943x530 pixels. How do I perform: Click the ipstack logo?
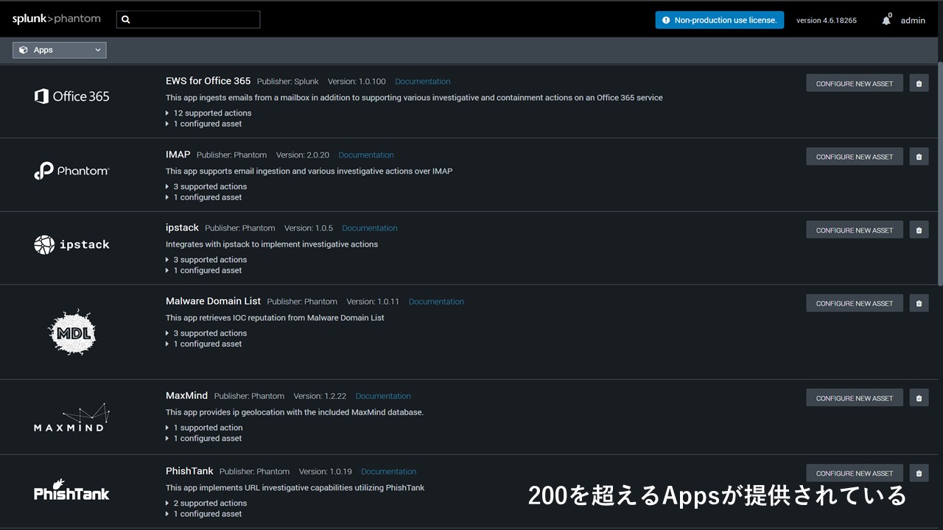(71, 244)
